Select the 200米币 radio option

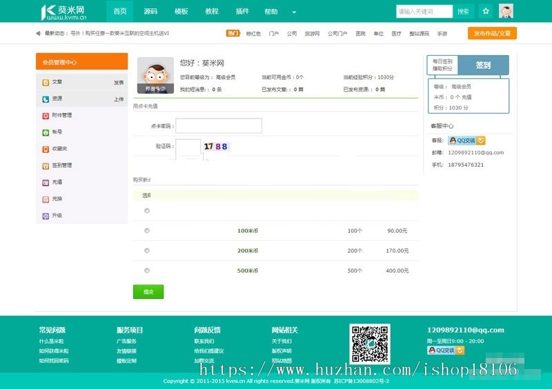[x=147, y=251]
